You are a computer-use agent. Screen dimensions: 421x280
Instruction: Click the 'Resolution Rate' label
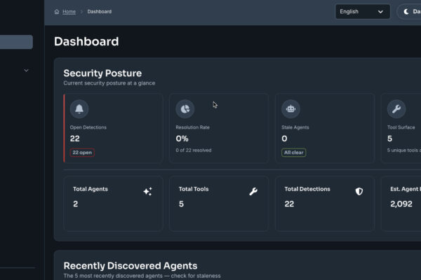click(x=192, y=127)
